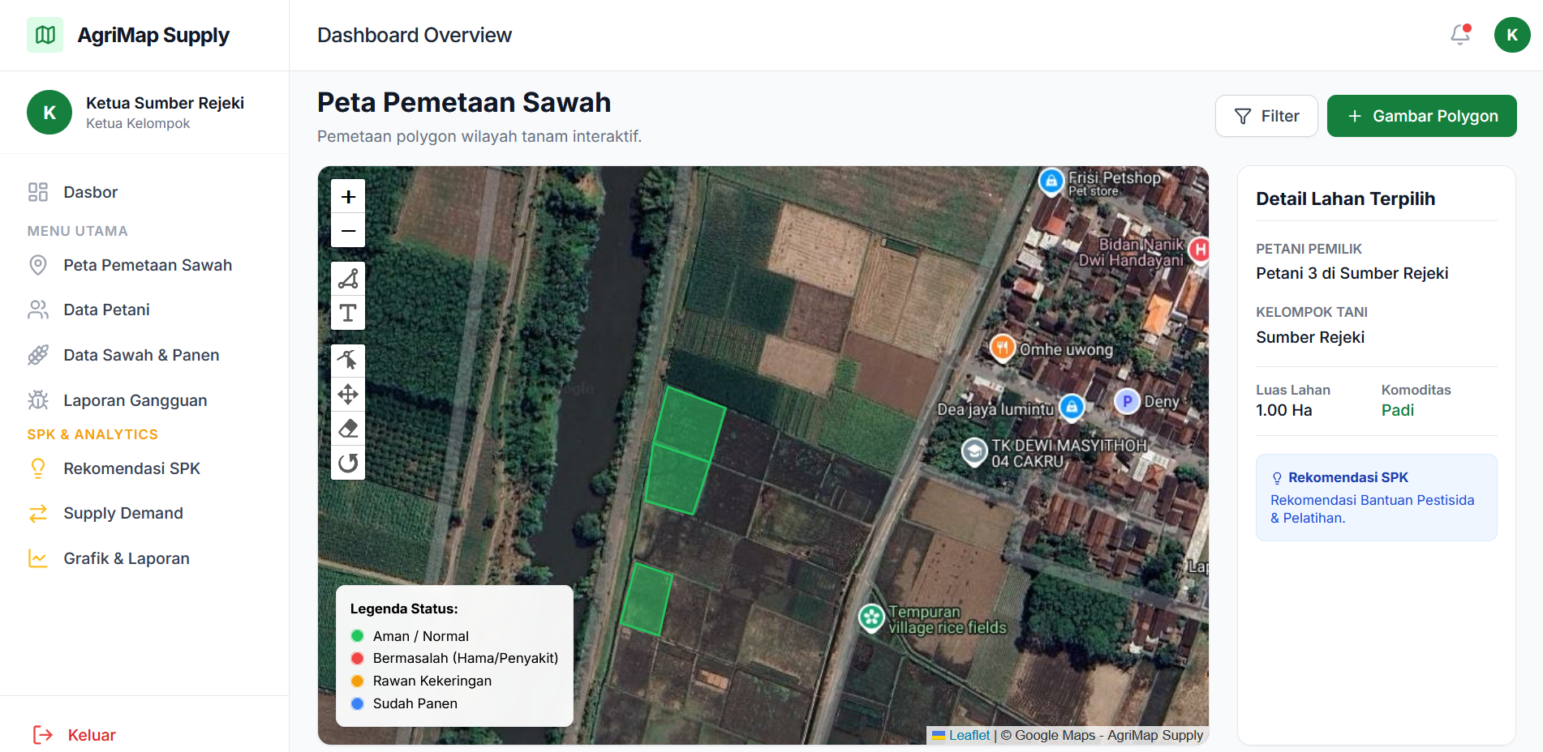This screenshot has height=752, width=1543.
Task: Open Supply Demand section
Action: (x=123, y=513)
